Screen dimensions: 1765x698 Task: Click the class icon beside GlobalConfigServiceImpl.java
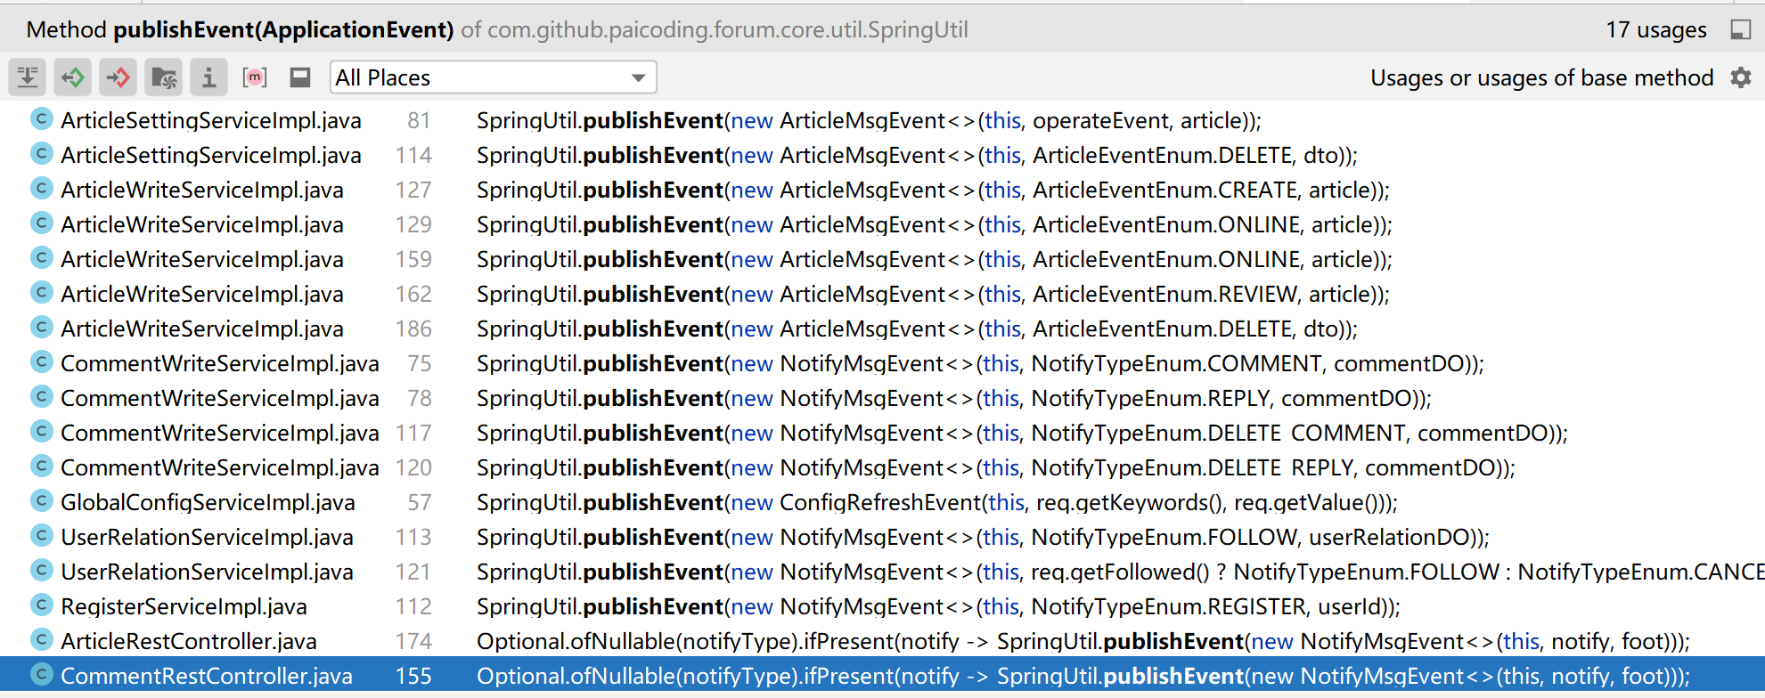[41, 501]
